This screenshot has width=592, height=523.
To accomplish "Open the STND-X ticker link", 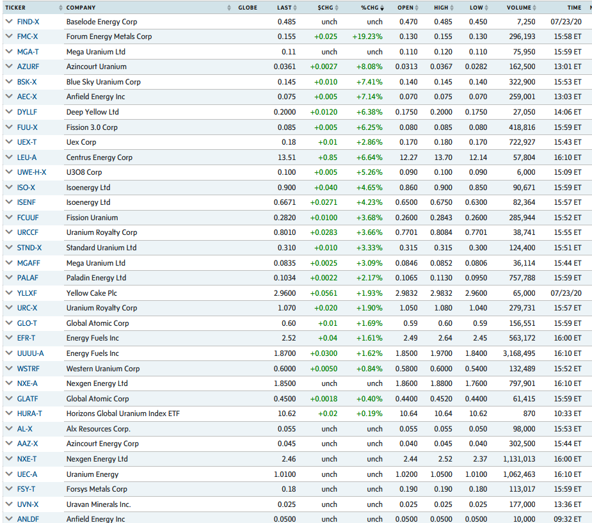I will 29,248.
